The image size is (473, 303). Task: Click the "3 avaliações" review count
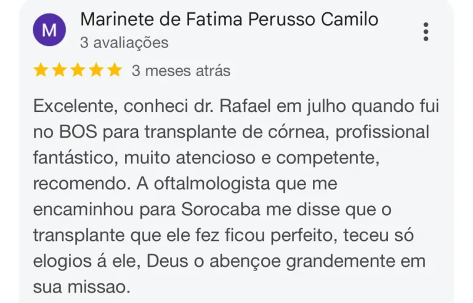[x=124, y=43]
